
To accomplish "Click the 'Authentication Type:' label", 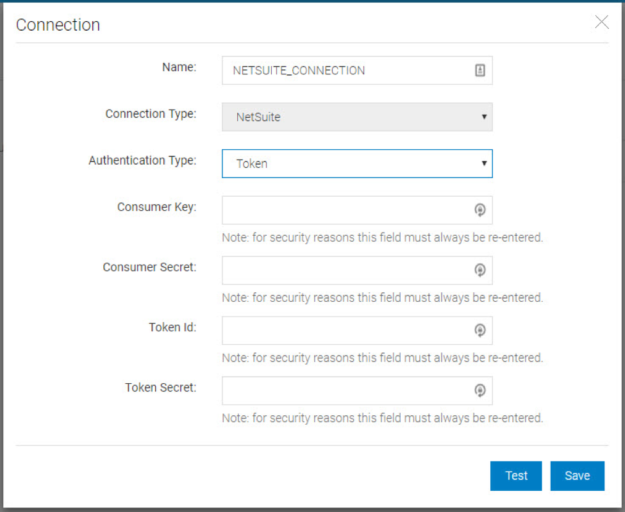I will tap(142, 161).
